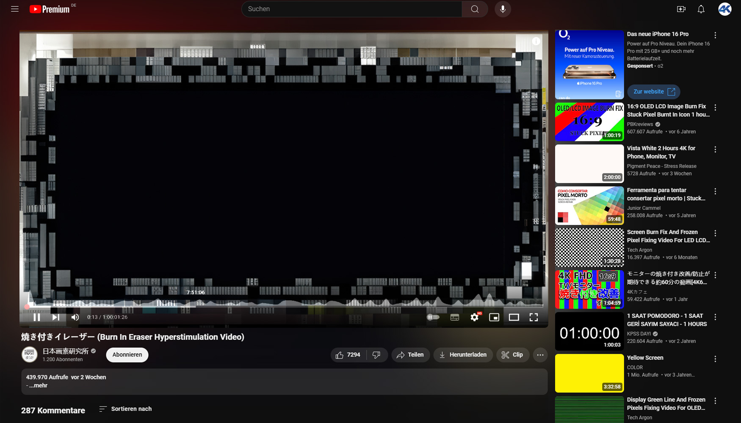Click the 287 Kommentare heading
The image size is (741, 423).
[x=53, y=410]
